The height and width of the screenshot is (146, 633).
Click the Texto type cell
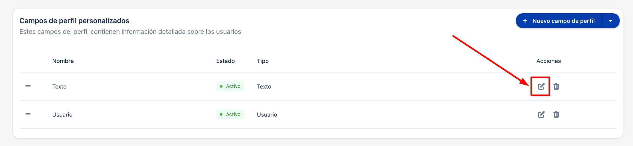click(x=264, y=87)
